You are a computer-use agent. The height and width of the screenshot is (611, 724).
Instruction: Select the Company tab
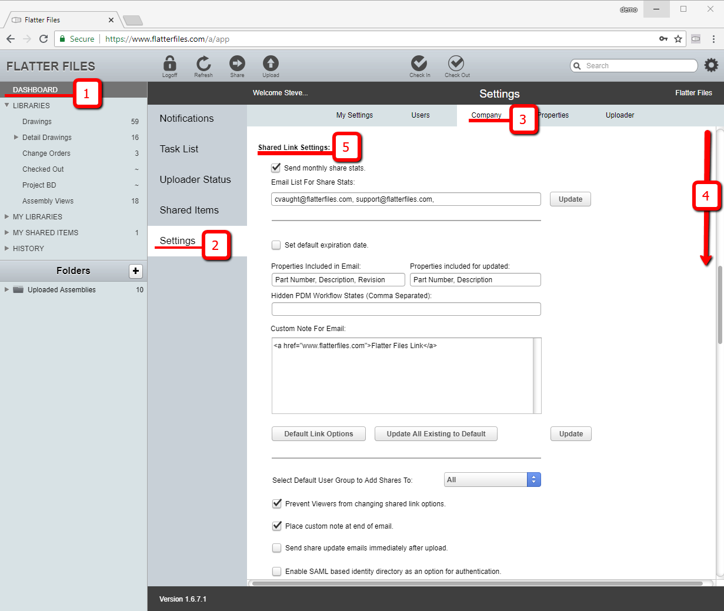coord(486,115)
